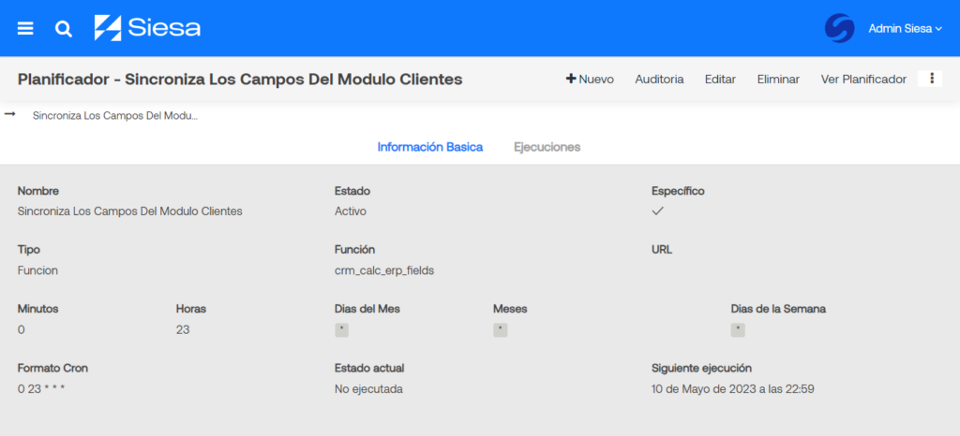Click the Siesa logo
The image size is (960, 436).
(x=147, y=28)
